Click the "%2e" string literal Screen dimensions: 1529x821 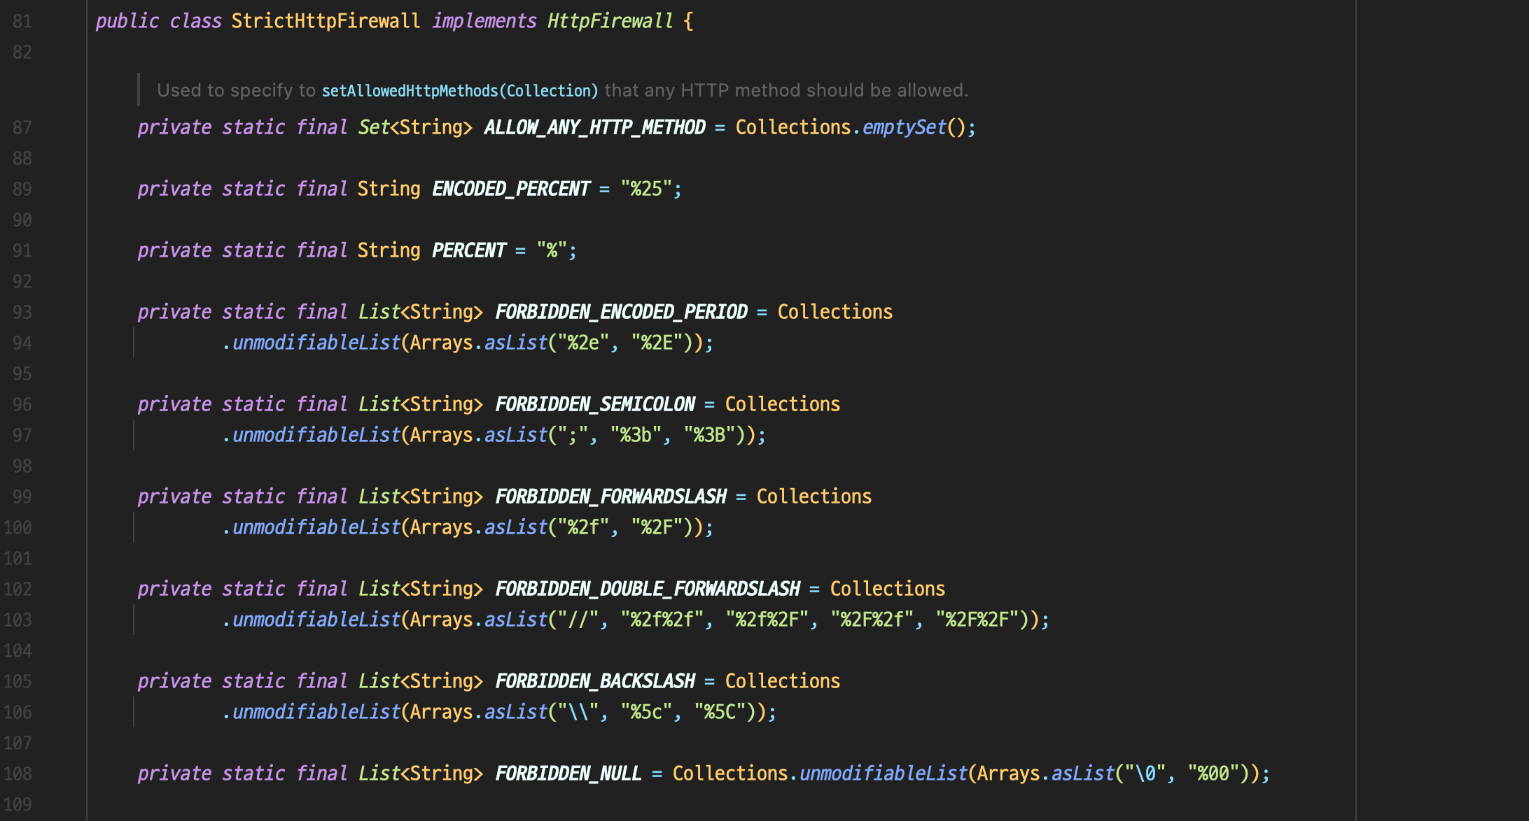583,343
